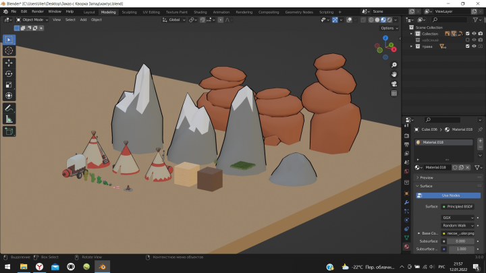Viewport: 486px width, 273px height.
Task: Open the Render menu
Action: (x=38, y=11)
